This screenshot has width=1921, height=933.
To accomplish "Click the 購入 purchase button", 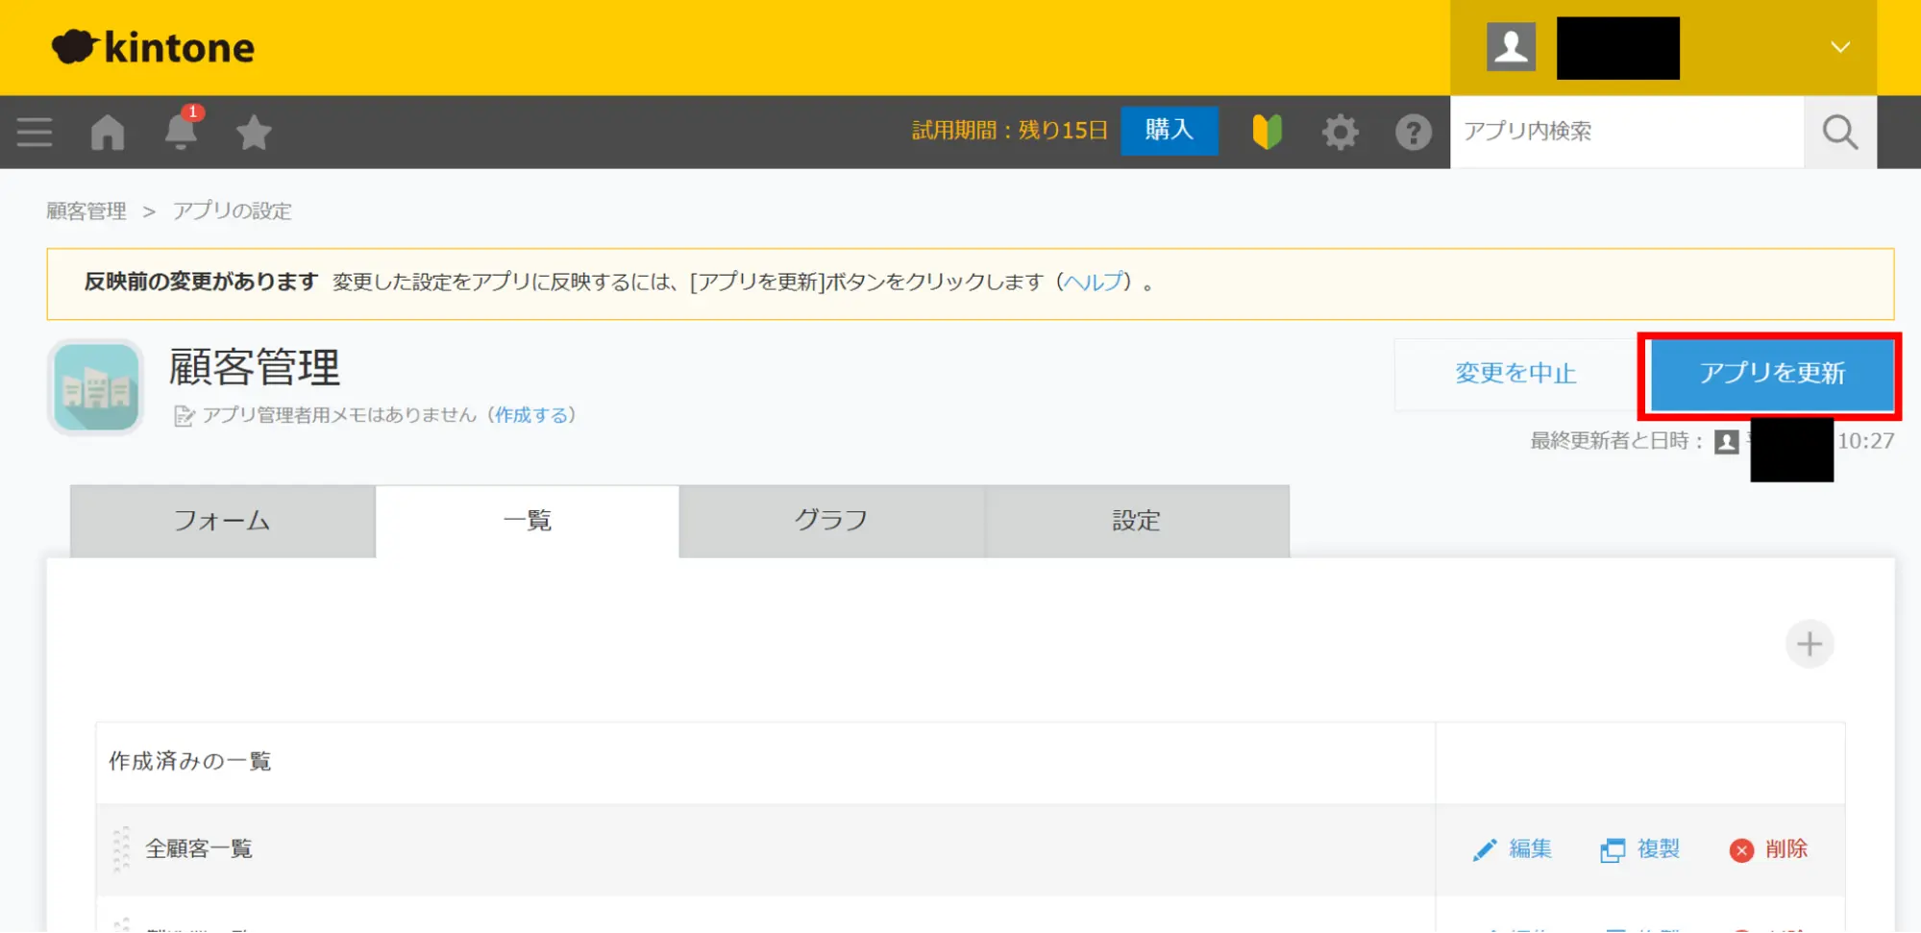I will pyautogui.click(x=1169, y=130).
